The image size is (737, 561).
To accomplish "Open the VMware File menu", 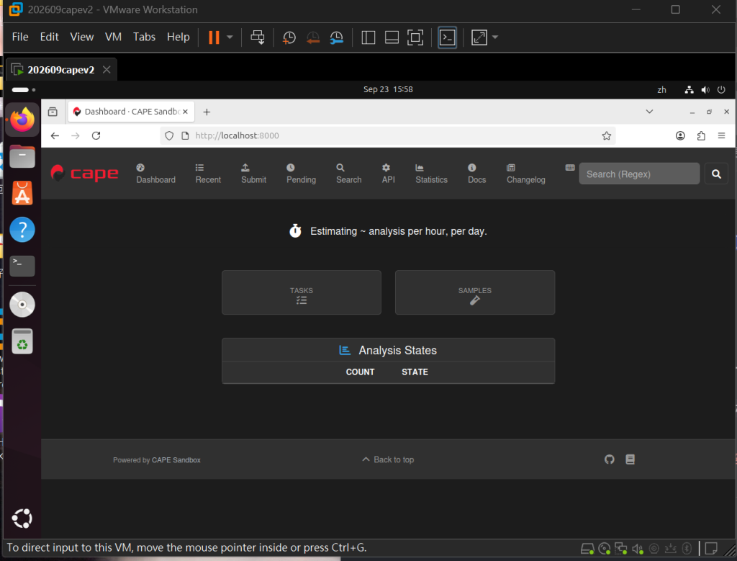I will (x=20, y=37).
